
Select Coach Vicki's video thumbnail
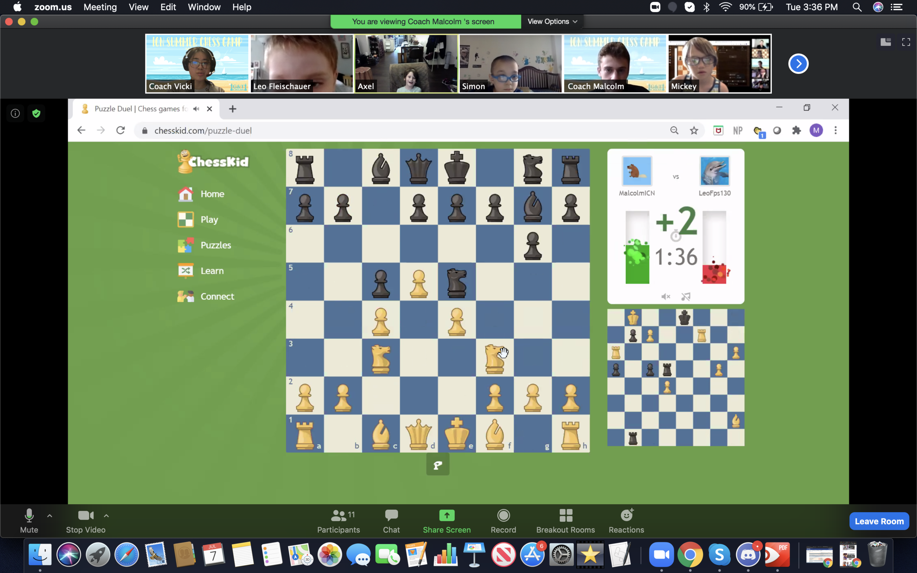(197, 64)
